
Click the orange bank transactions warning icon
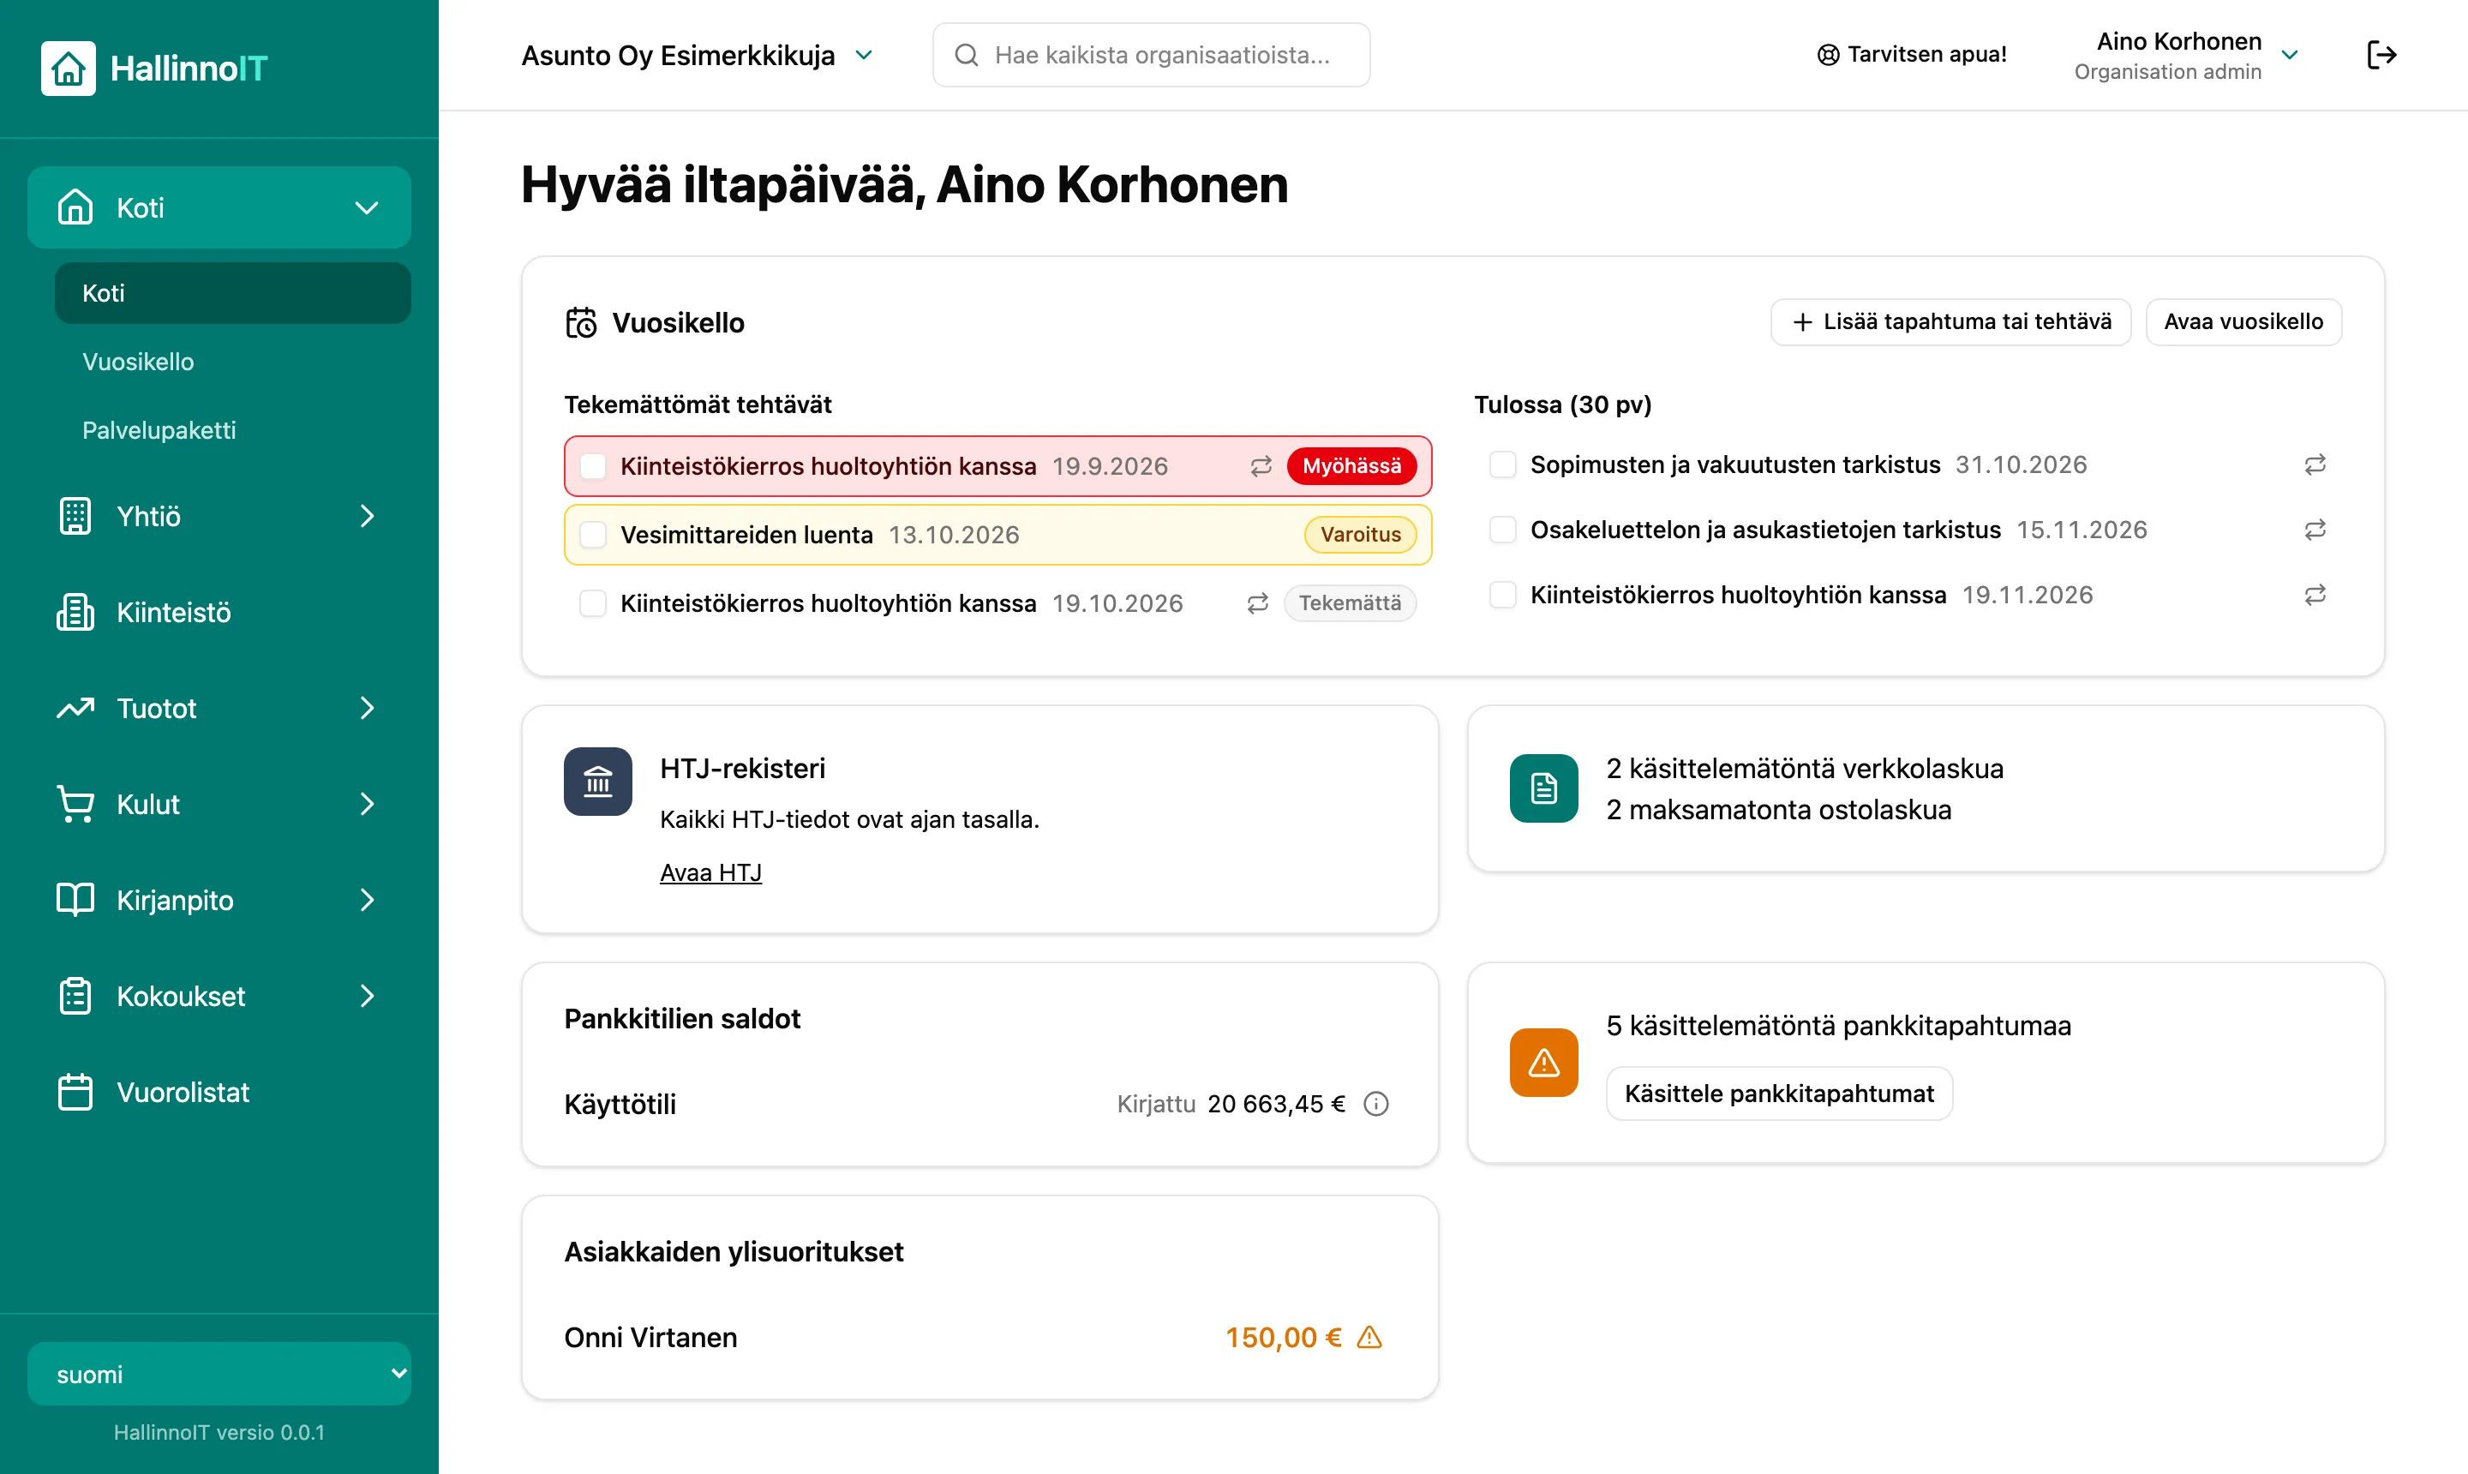(x=1543, y=1063)
